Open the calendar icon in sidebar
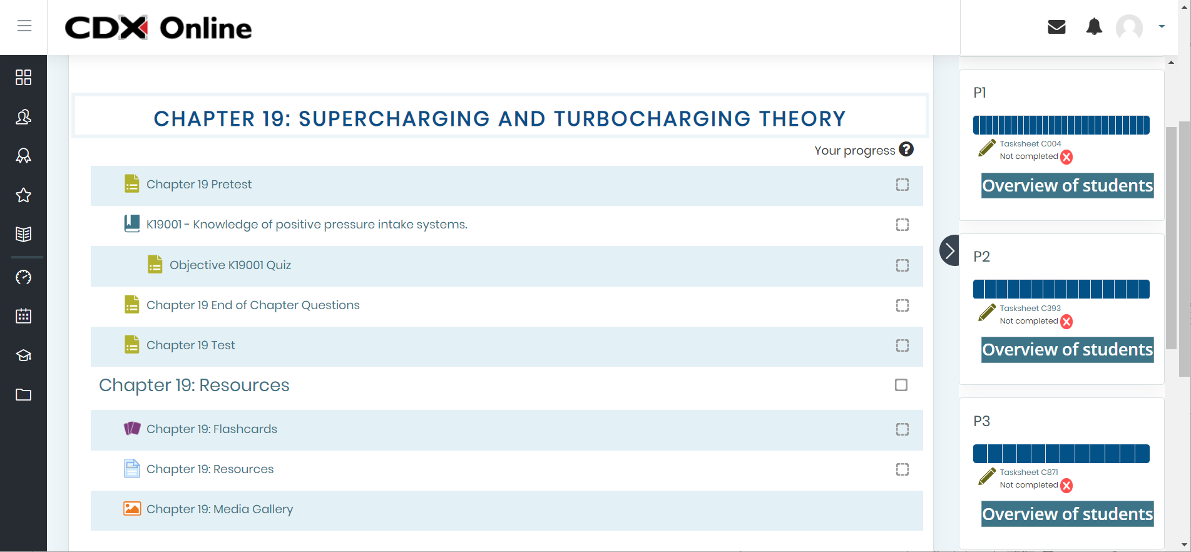The width and height of the screenshot is (1191, 552). tap(24, 316)
